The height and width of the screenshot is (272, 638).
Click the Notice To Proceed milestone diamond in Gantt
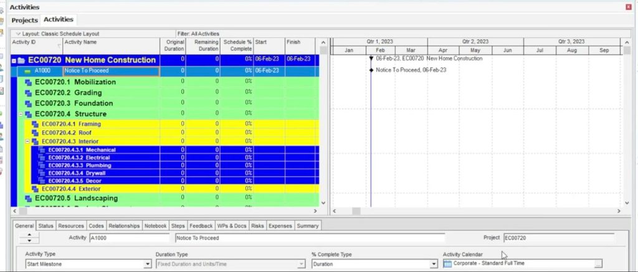[x=371, y=70]
